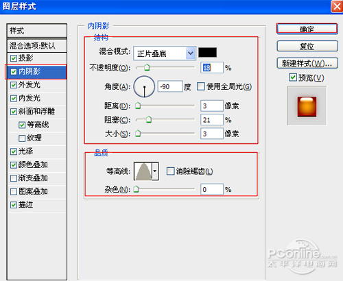This screenshot has height=281, width=343.
Task: Click the 确定 button
Action: pos(307,29)
